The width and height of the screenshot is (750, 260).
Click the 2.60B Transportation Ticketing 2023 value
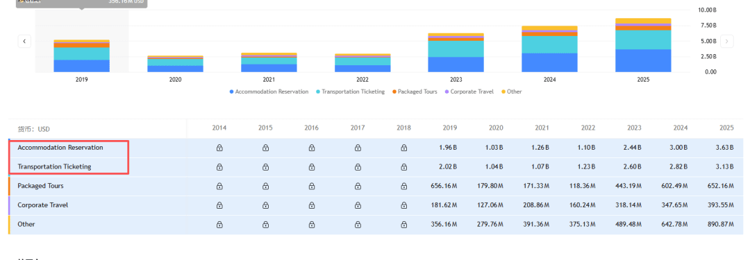click(633, 167)
